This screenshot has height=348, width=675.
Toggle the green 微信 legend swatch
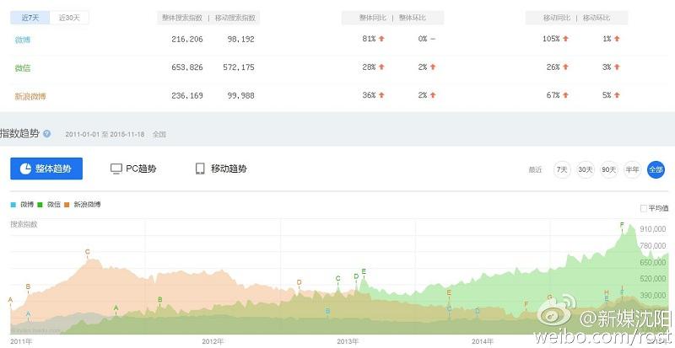click(x=40, y=205)
